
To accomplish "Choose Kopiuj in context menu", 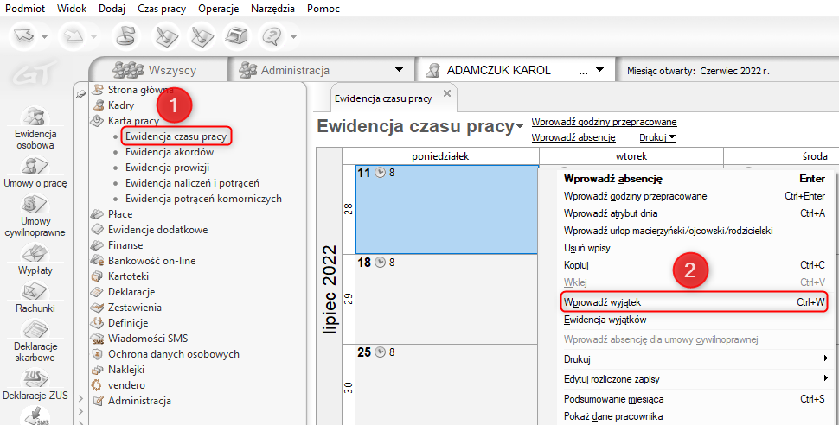I will coord(694,265).
